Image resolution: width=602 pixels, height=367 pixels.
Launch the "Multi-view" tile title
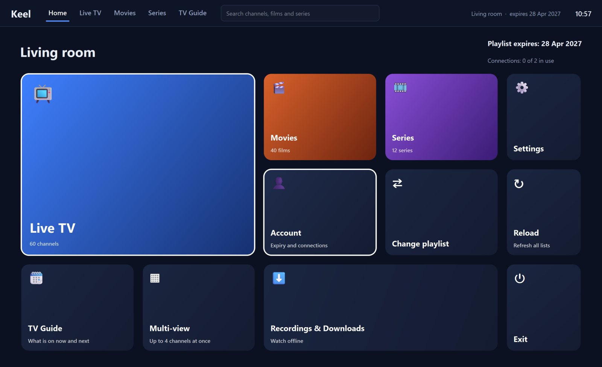(x=170, y=329)
